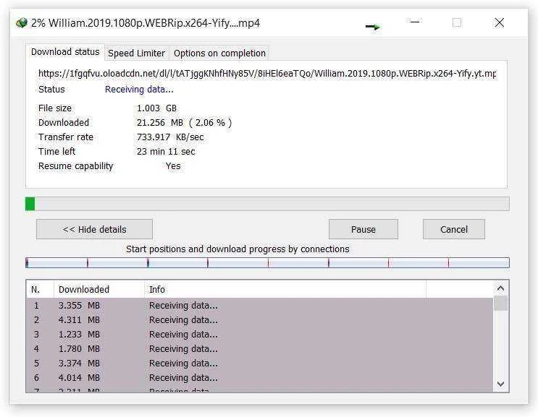Image resolution: width=538 pixels, height=417 pixels.
Task: Click the file size value 1.003 GB
Action: tap(156, 108)
